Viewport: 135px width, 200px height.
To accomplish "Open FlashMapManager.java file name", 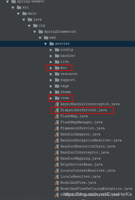I will click(82, 122).
